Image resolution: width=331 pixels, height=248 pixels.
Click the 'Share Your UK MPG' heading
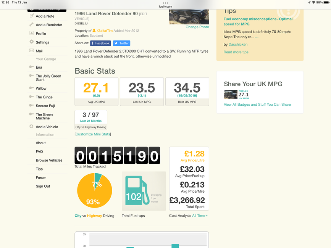[x=253, y=84]
